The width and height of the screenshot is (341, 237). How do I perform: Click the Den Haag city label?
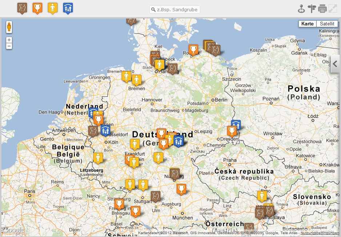tap(49, 112)
